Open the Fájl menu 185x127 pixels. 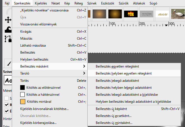pos(7,3)
